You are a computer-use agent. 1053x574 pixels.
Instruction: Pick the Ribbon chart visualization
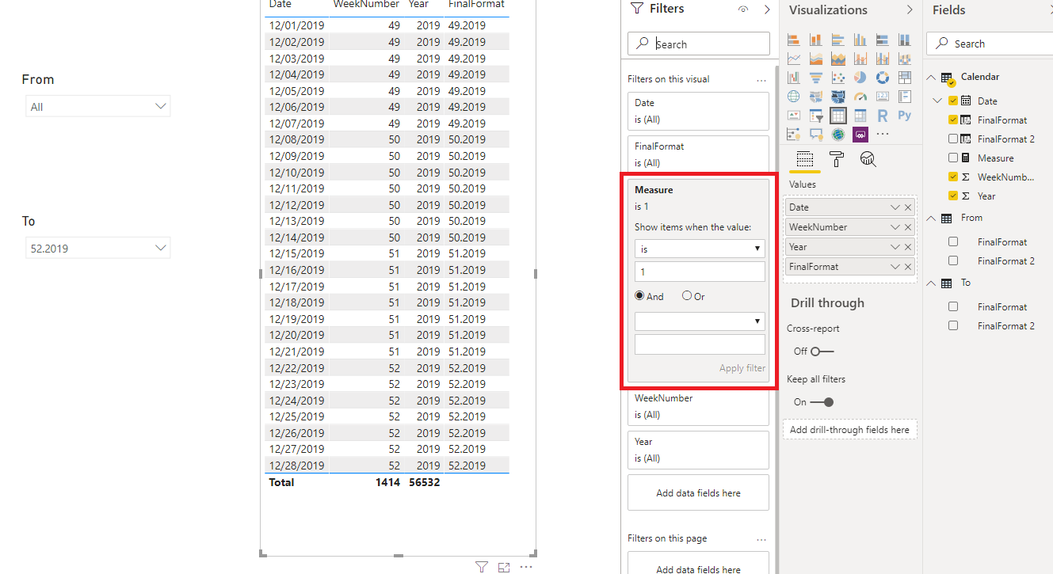pyautogui.click(x=904, y=59)
